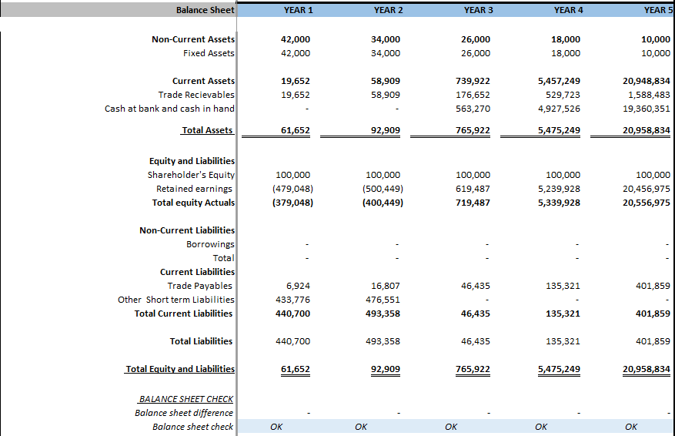Image resolution: width=675 pixels, height=436 pixels.
Task: Select Year 4 Trade Receivables value 529,723
Action: tap(563, 94)
